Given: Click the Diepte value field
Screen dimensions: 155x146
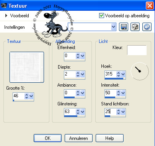Looking at the screenshot, I should (70, 74).
